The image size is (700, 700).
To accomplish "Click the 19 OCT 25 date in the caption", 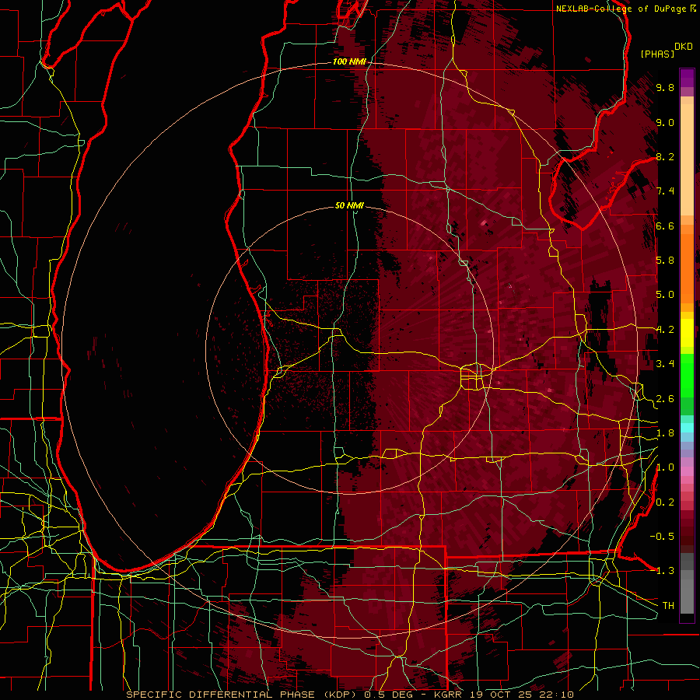I will 502,695.
